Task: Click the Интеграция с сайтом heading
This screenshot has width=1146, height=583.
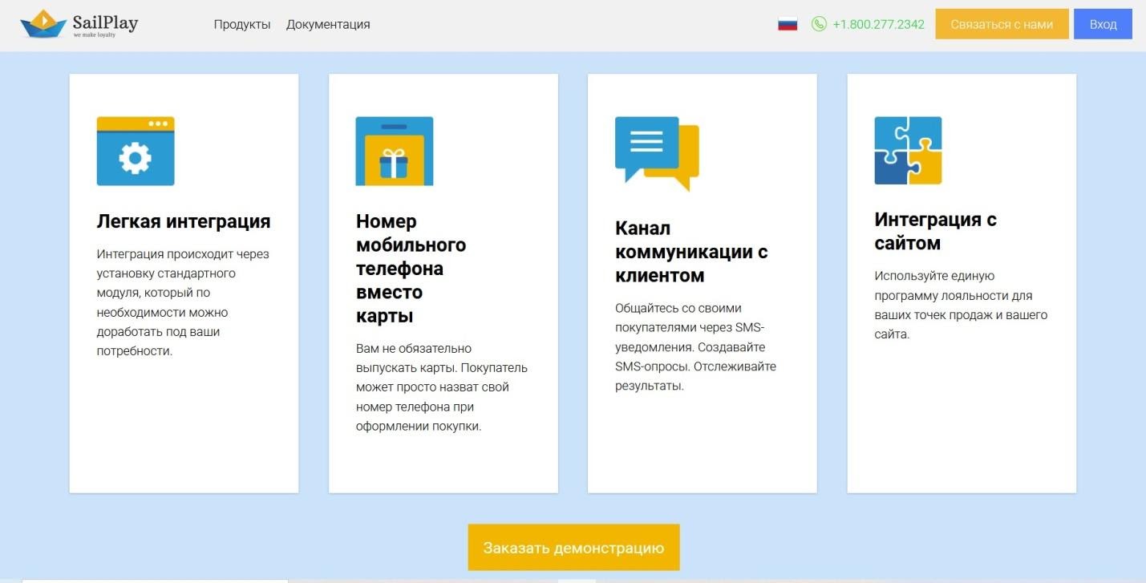Action: (935, 231)
